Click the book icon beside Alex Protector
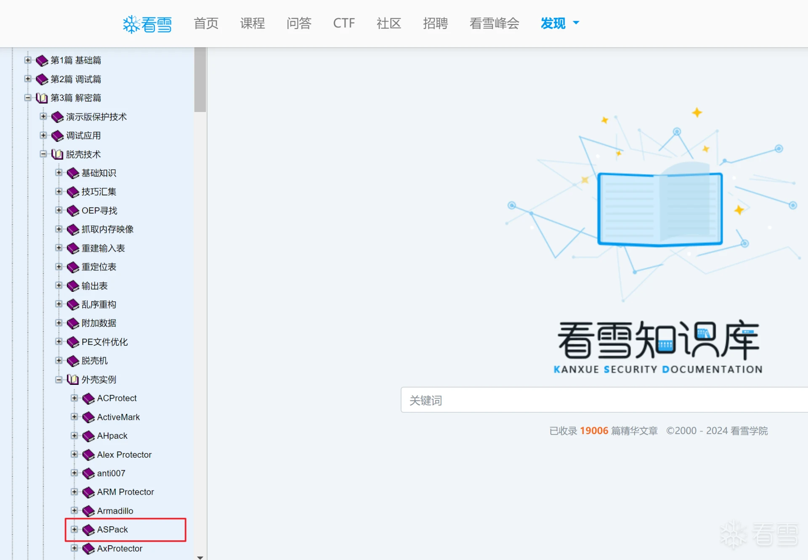Viewport: 808px width, 560px height. pyautogui.click(x=89, y=455)
